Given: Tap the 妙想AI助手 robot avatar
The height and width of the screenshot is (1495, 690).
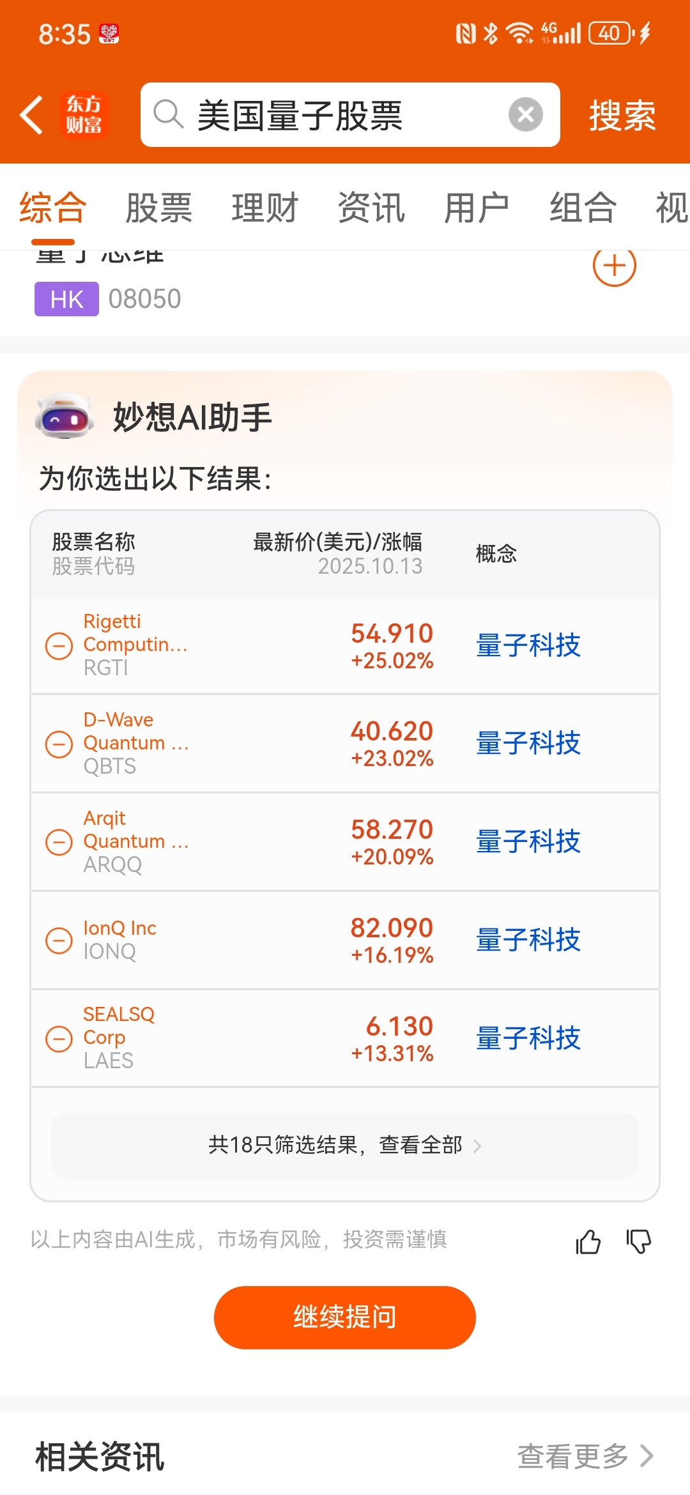Looking at the screenshot, I should coord(64,417).
